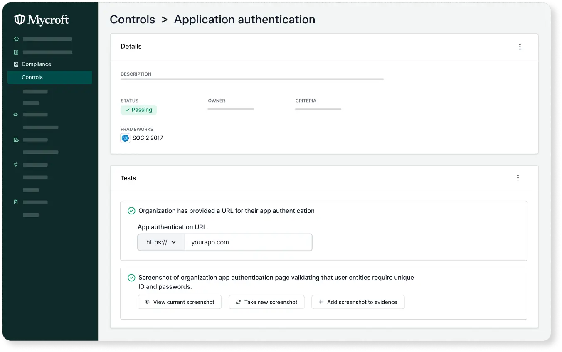Open Details panel three-dot menu
This screenshot has height=352, width=562.
coord(520,47)
